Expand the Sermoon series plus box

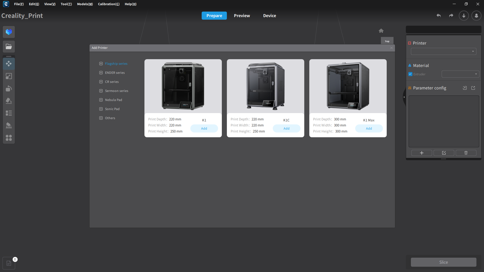[x=101, y=91]
